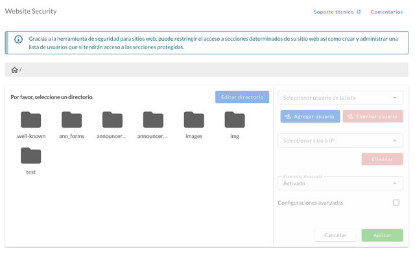415x254 pixels.
Task: Click the red Eliminar button below site selector
Action: 383,159
